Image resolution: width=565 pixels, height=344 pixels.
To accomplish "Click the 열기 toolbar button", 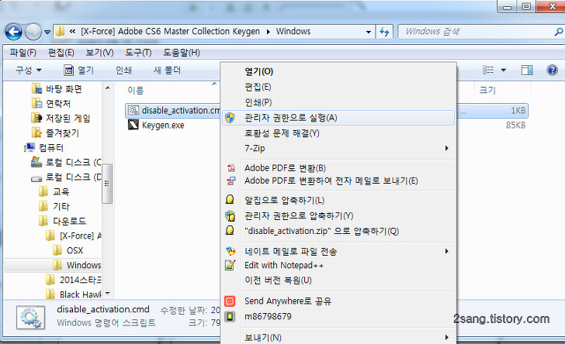I will [79, 70].
